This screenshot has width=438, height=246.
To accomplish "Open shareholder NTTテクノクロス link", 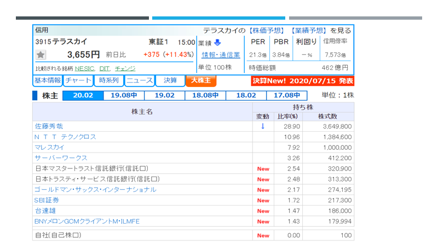I will (65, 137).
